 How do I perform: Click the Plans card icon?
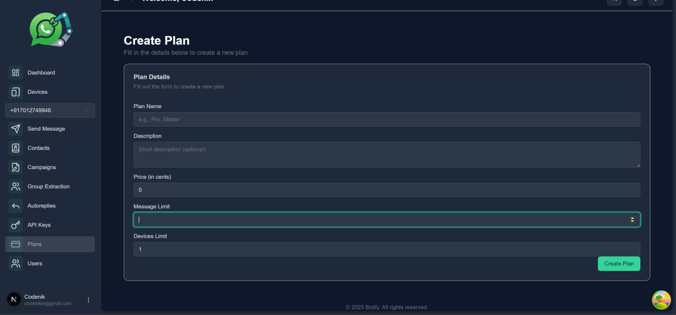(x=16, y=244)
